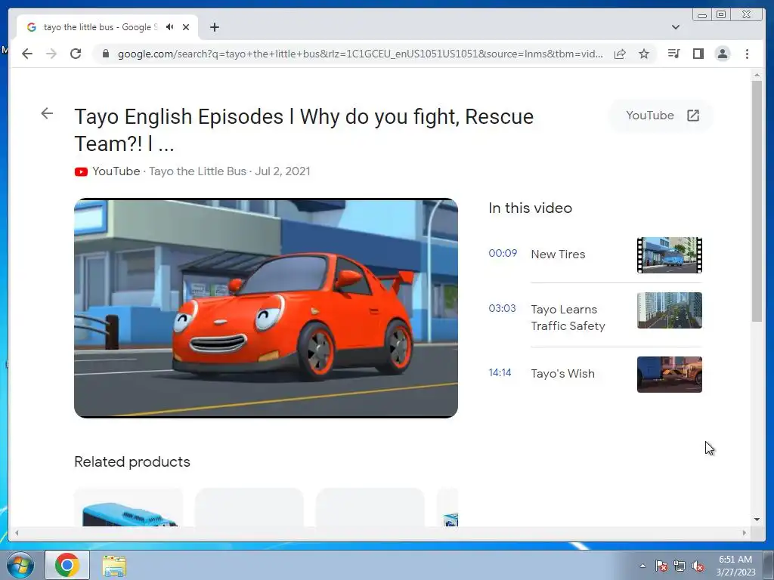Open Chrome three-dot menu
This screenshot has height=580, width=774.
click(x=747, y=54)
